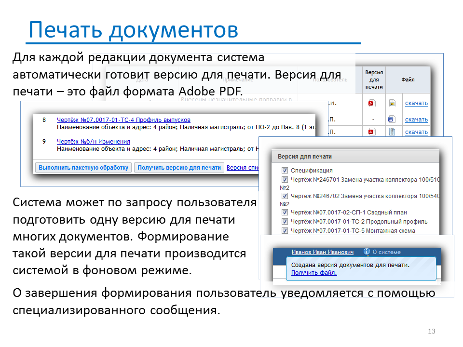
Task: Uncheck the Спецификация checkbox
Action: tap(285, 170)
